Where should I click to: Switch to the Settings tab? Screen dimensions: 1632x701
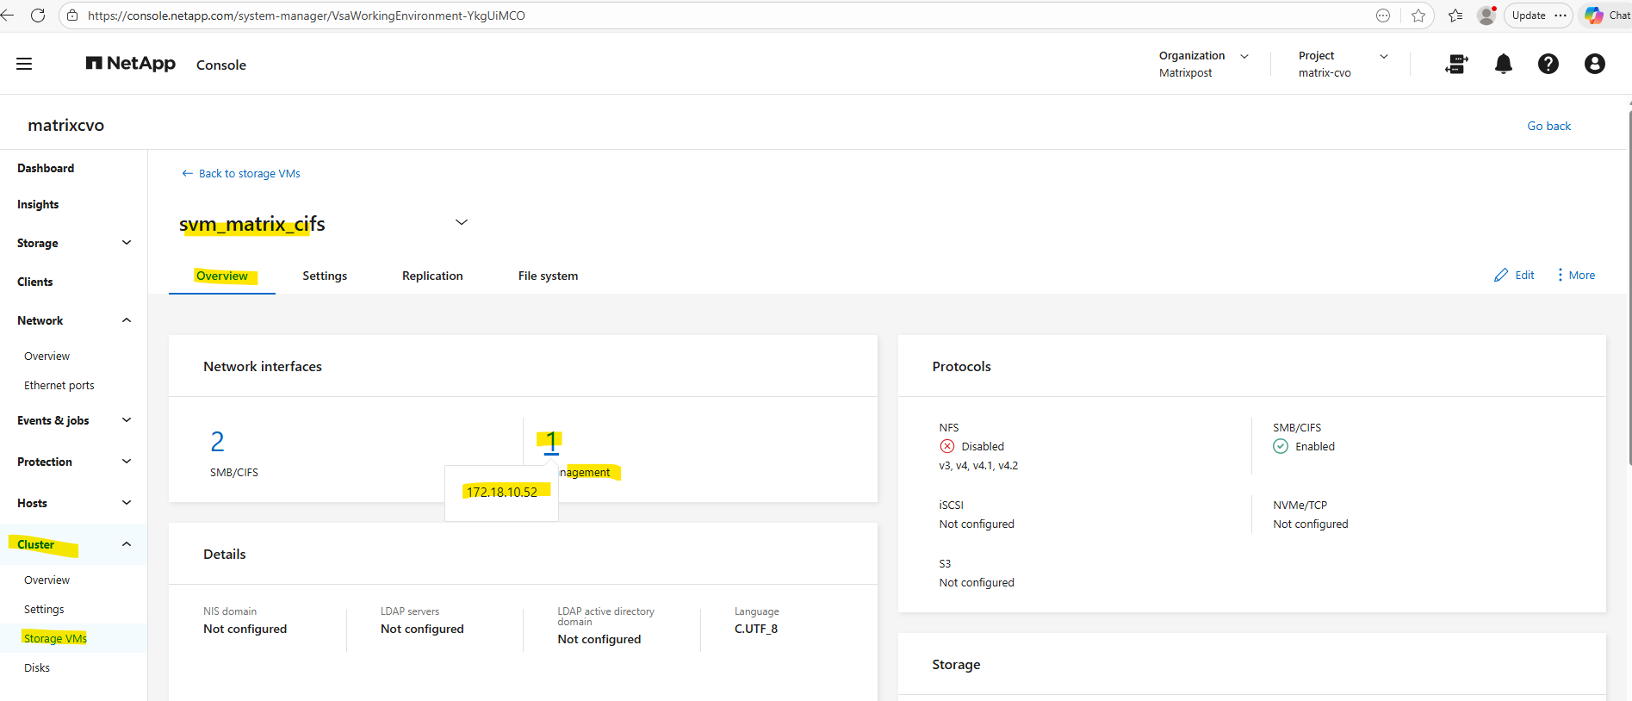click(325, 276)
